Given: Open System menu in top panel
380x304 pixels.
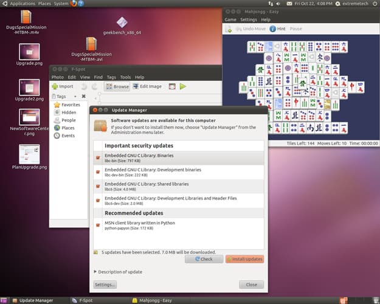Looking at the screenshot, I should (61, 4).
